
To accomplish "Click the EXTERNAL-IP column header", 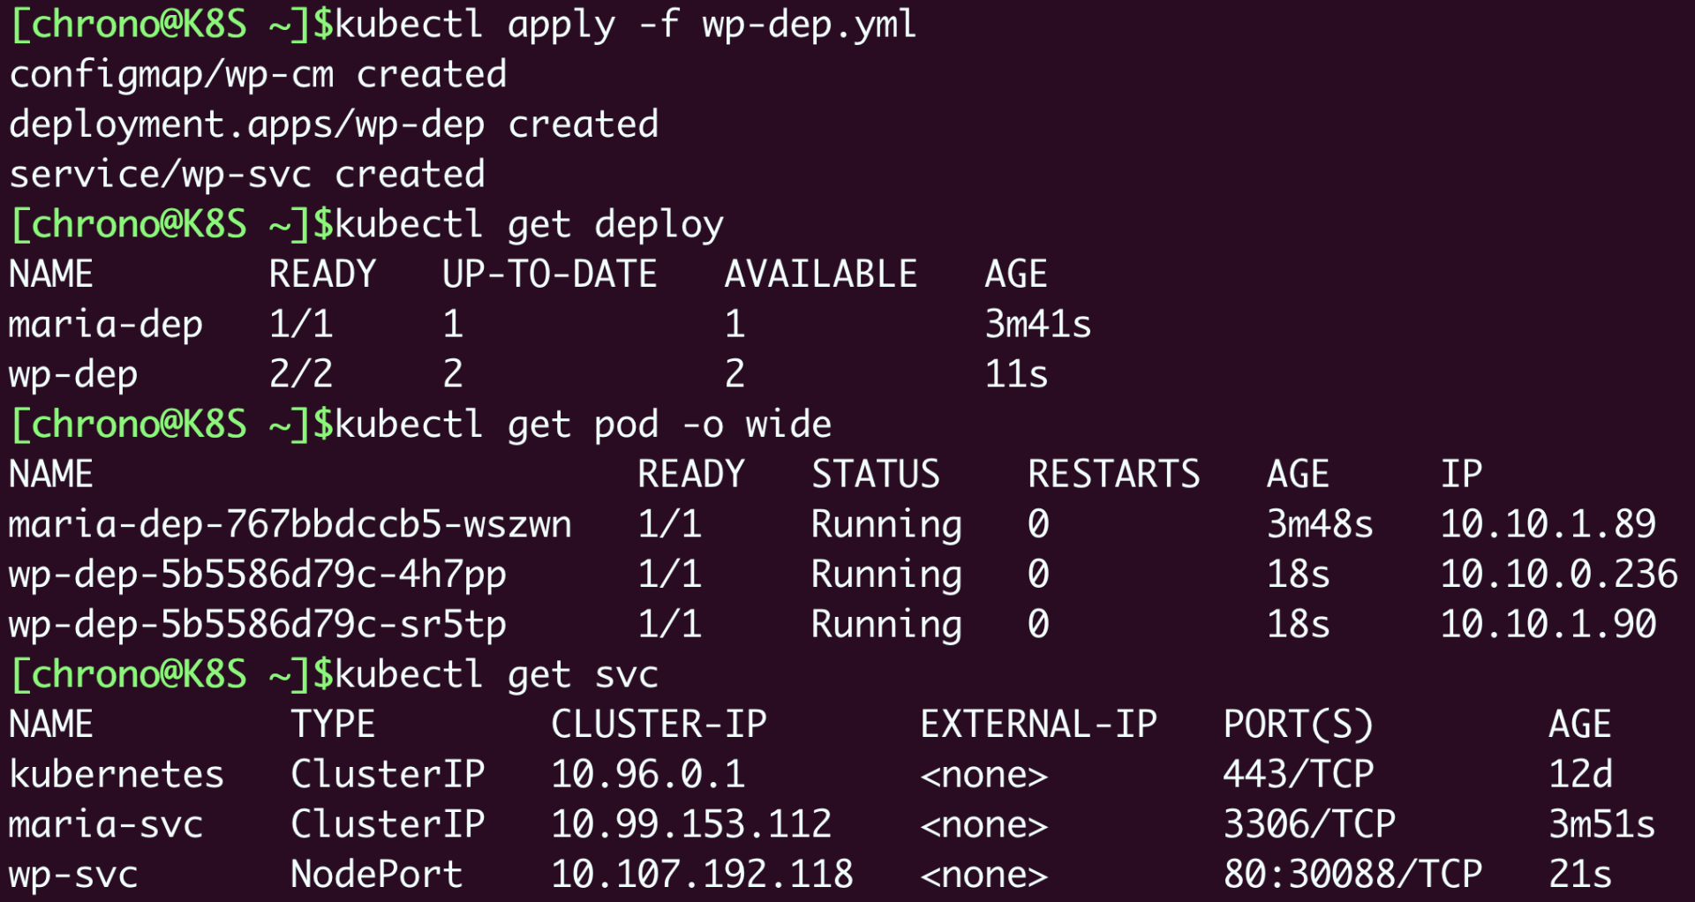I will 1038,725.
